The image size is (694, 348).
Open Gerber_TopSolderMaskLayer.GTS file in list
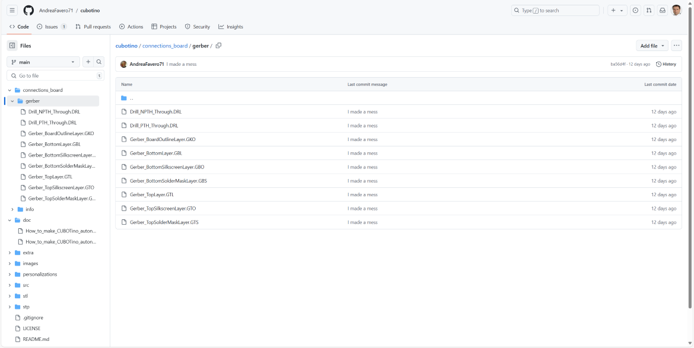click(x=164, y=222)
